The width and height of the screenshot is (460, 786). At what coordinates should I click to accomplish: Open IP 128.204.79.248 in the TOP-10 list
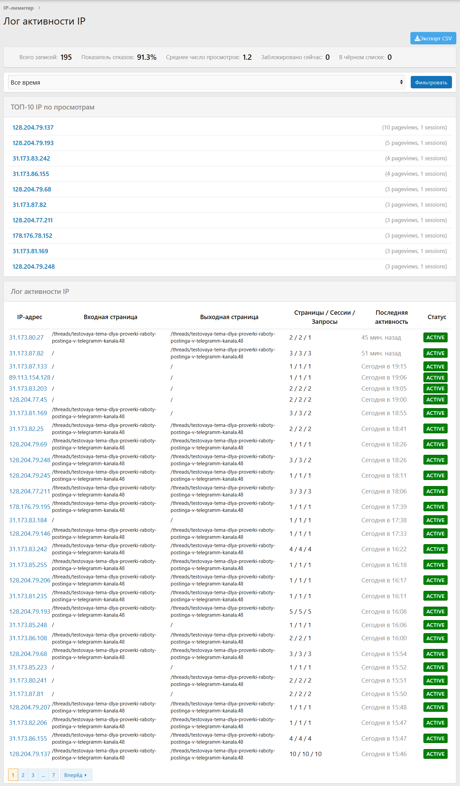[x=34, y=267]
